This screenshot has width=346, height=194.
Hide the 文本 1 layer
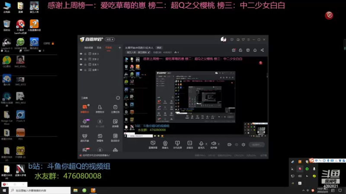(x=81, y=64)
